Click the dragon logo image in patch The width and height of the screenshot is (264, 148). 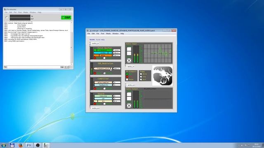click(x=163, y=76)
